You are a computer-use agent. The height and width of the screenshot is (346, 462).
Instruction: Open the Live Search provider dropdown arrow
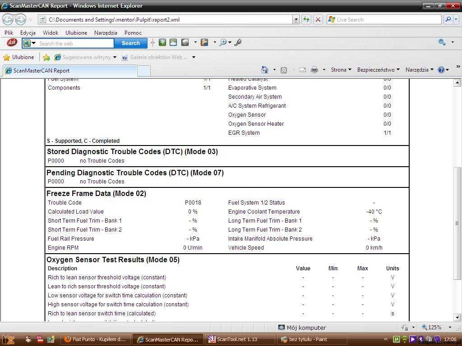456,19
